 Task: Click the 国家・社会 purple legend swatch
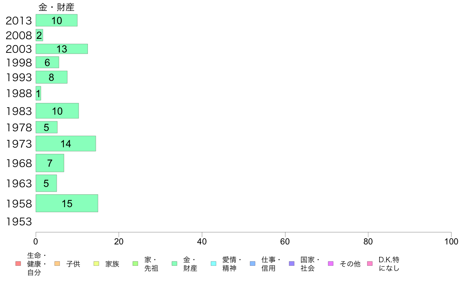[292, 263]
